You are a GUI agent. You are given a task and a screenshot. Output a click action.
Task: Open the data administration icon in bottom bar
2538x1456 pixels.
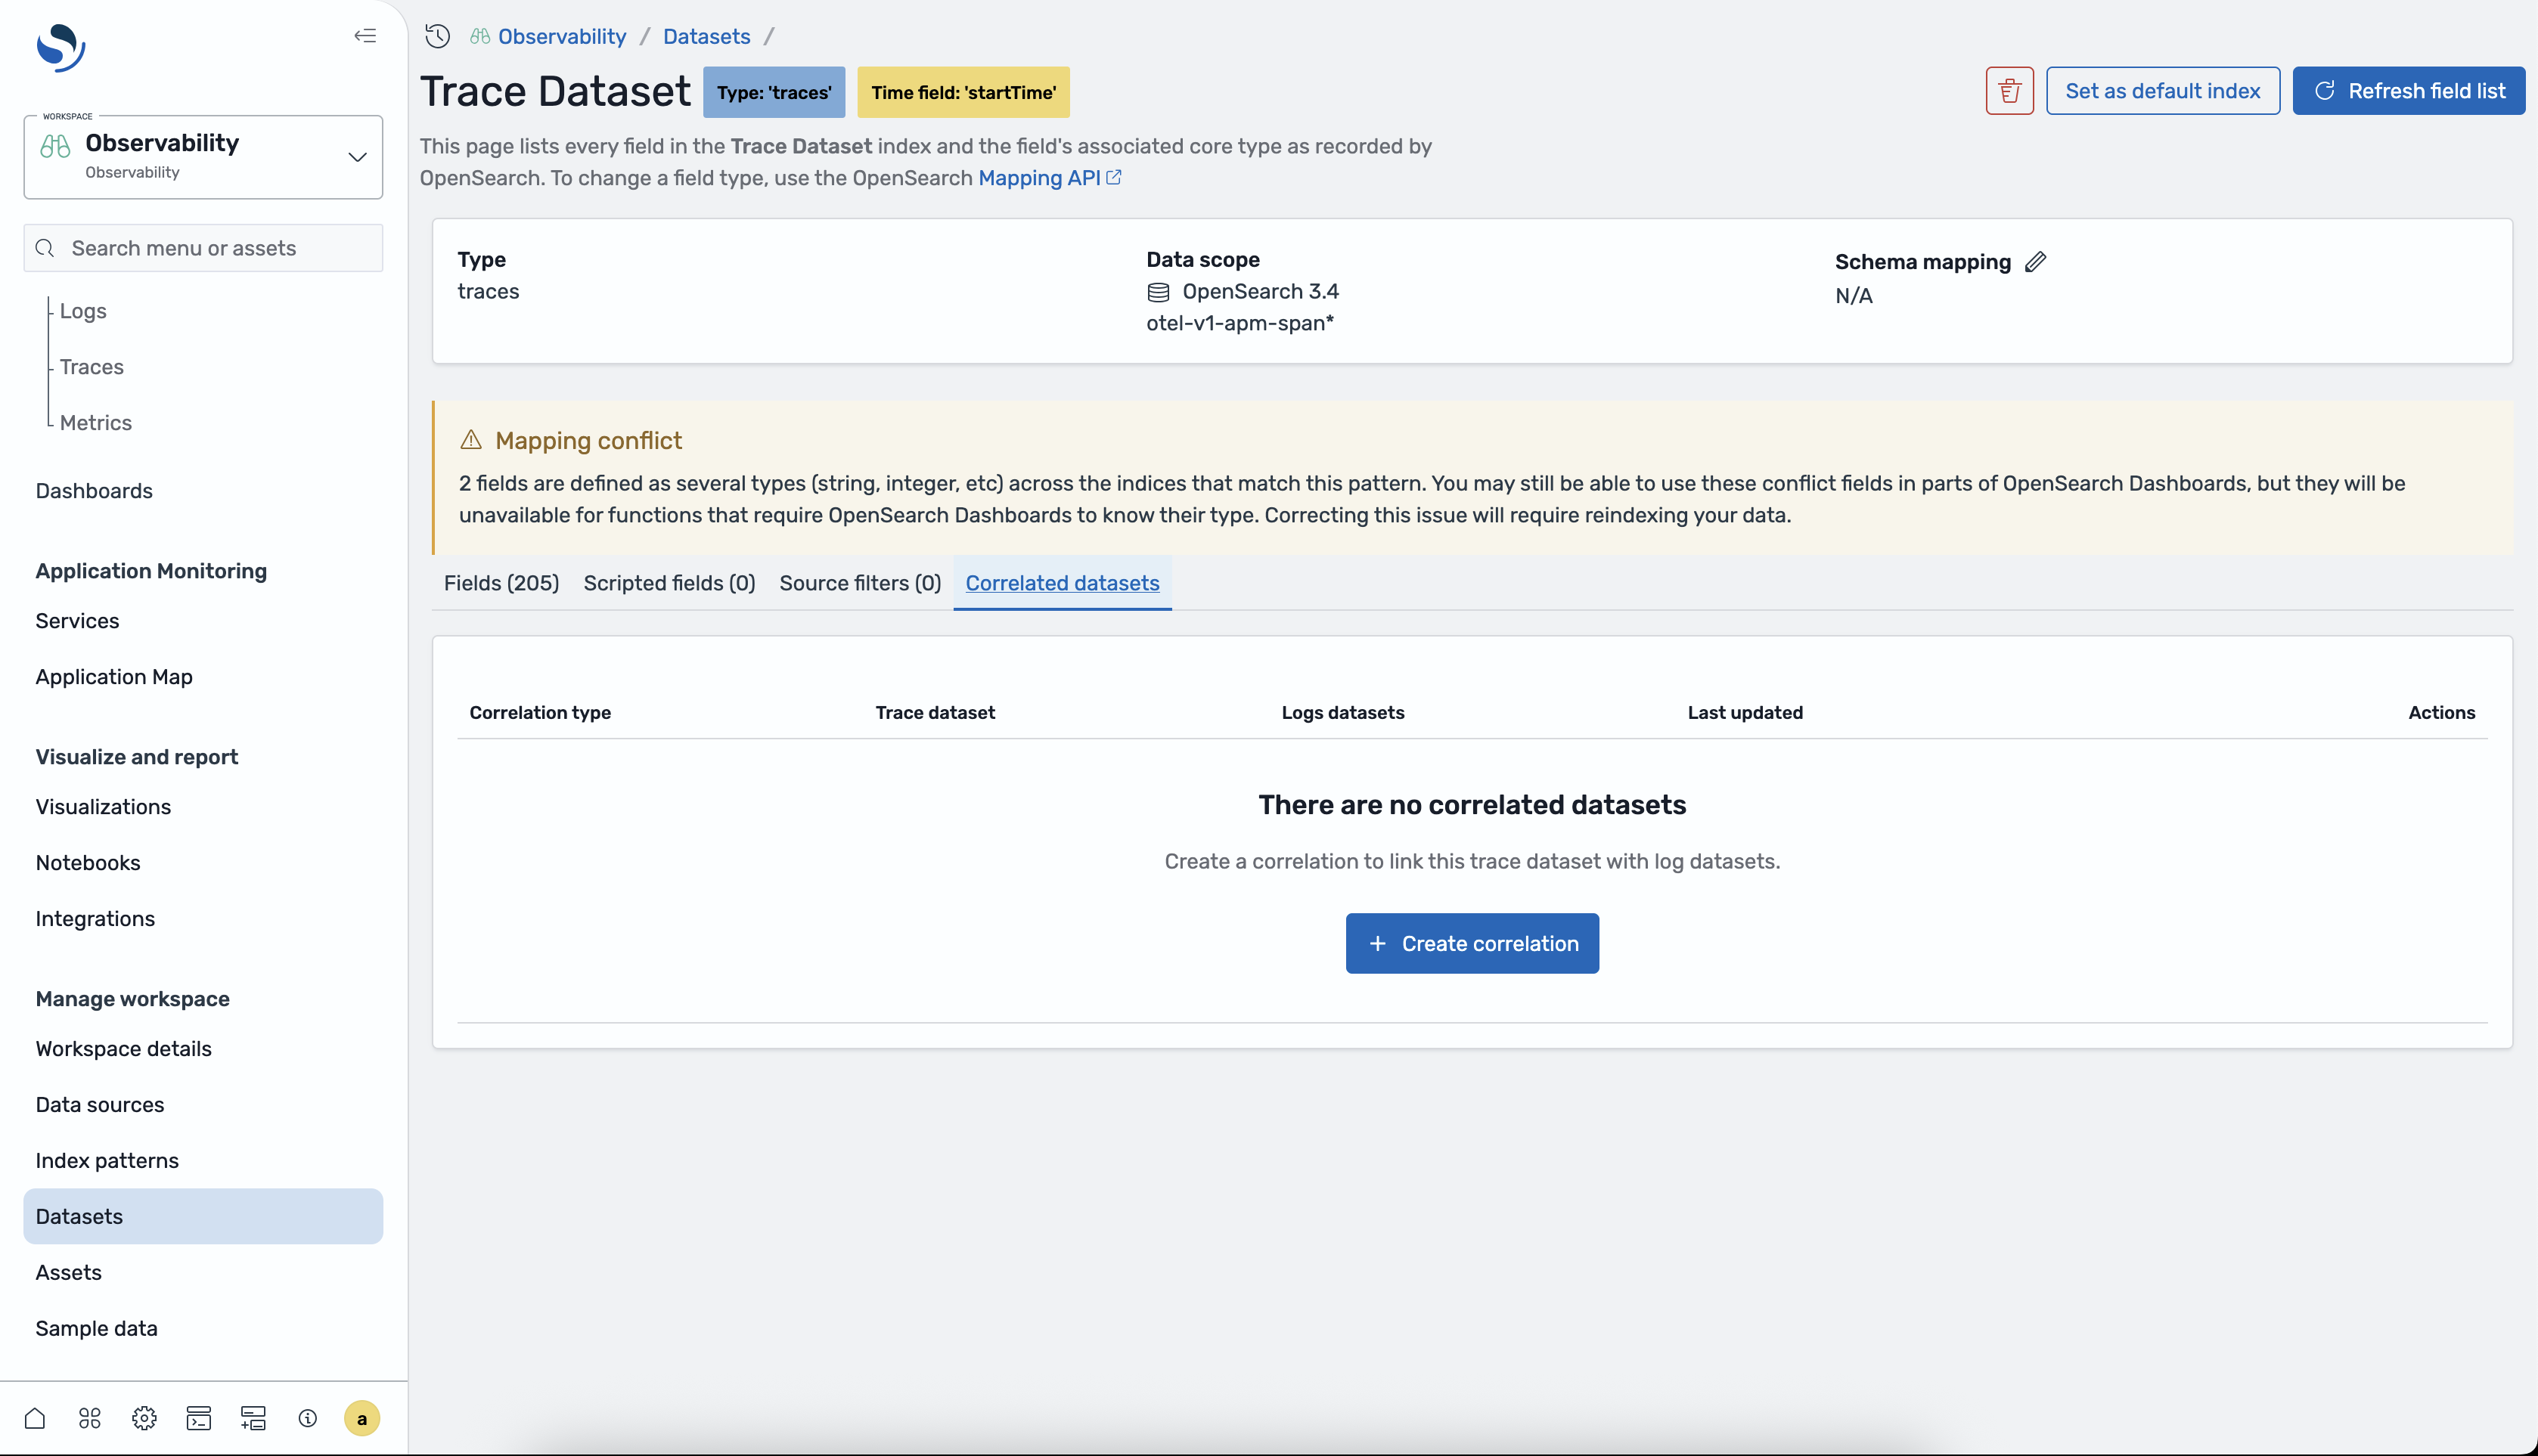point(253,1418)
